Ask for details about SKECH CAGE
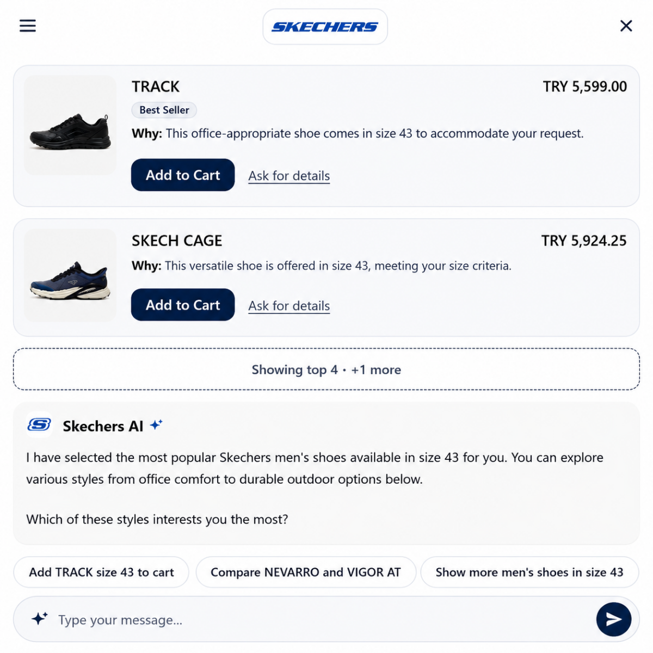Image resolution: width=653 pixels, height=653 pixels. tap(289, 306)
